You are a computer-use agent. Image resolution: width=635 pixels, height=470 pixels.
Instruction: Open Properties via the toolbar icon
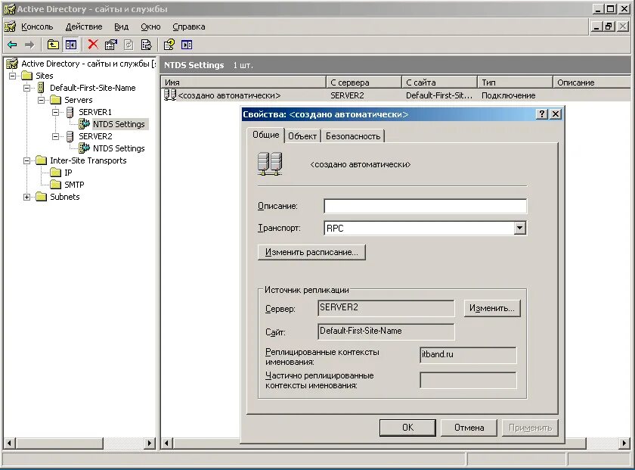(x=110, y=45)
